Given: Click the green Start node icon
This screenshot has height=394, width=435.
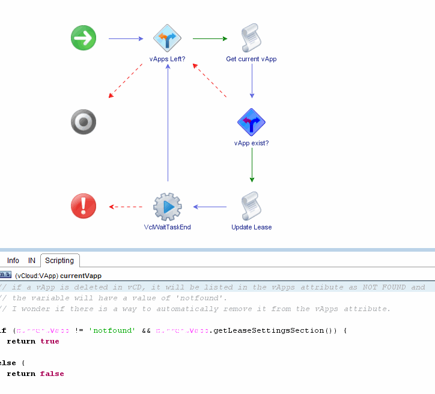Looking at the screenshot, I should (x=83, y=38).
